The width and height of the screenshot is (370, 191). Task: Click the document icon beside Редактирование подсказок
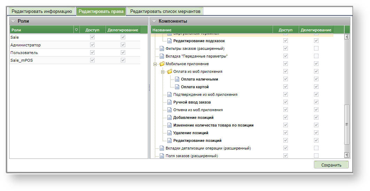click(170, 41)
